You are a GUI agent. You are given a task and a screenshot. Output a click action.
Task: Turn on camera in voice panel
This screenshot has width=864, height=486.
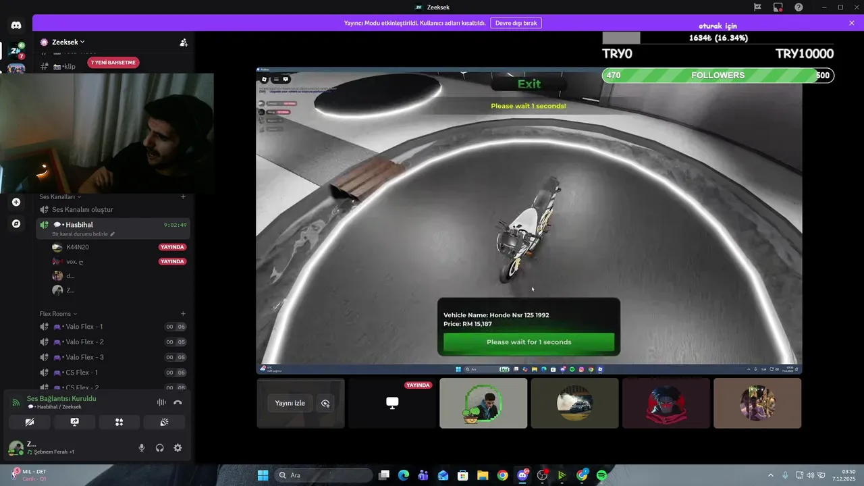tap(30, 422)
